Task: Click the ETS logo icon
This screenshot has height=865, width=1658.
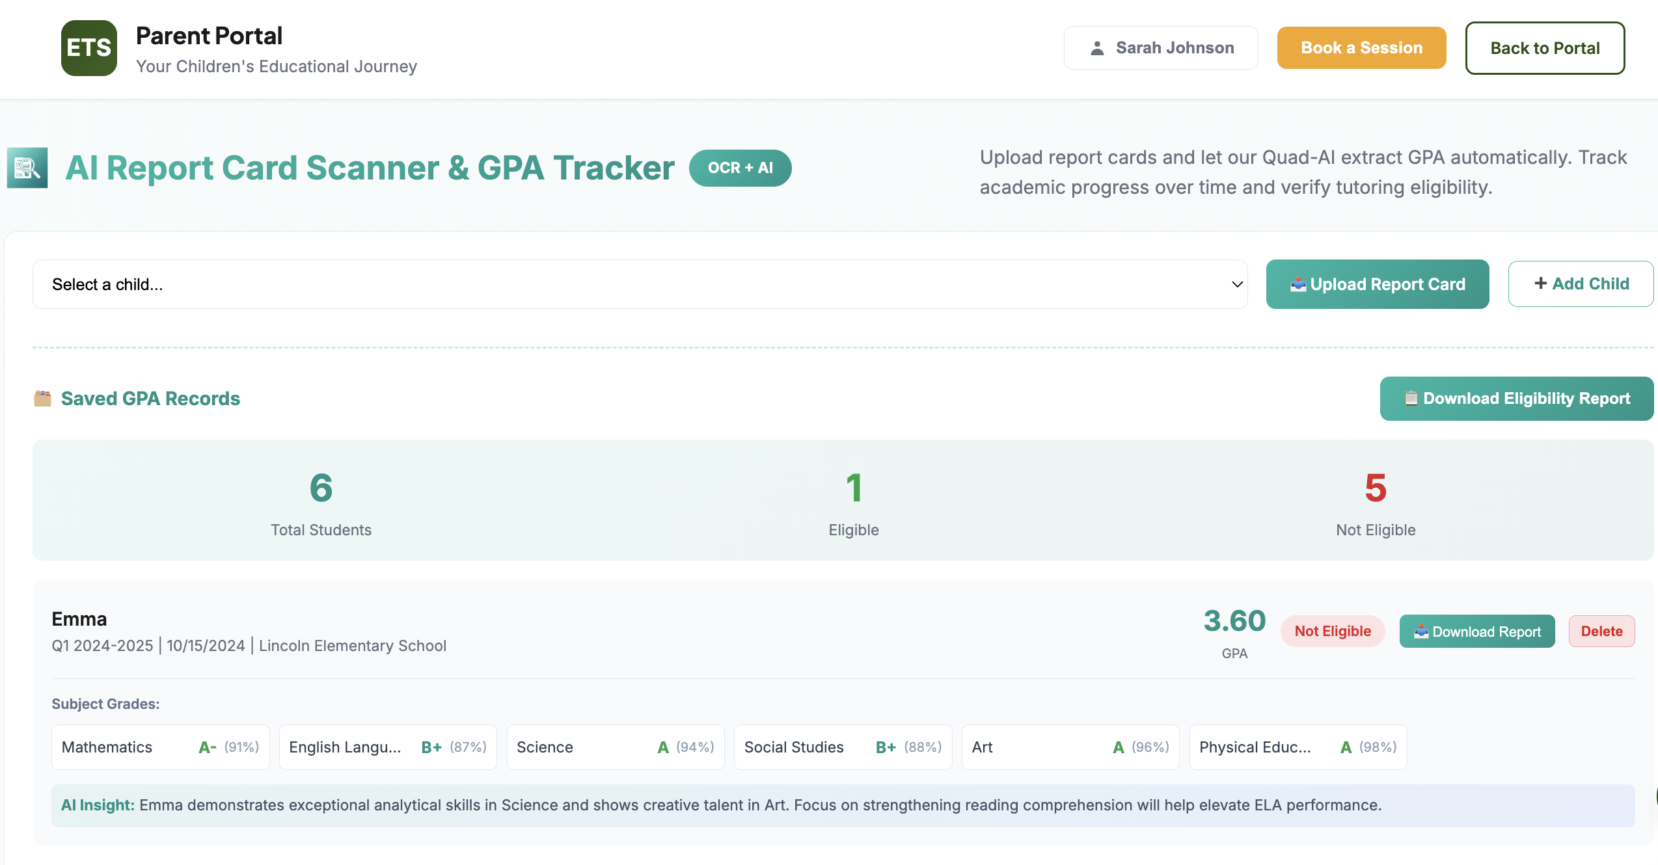Action: click(x=89, y=48)
